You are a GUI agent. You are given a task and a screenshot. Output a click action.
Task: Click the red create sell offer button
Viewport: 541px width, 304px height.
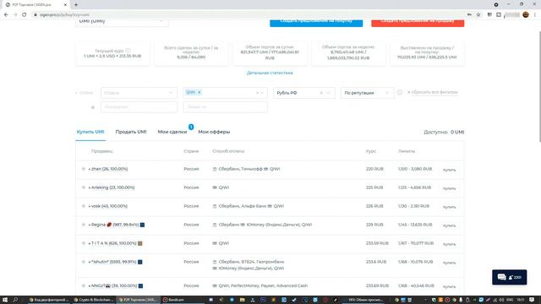(418, 22)
